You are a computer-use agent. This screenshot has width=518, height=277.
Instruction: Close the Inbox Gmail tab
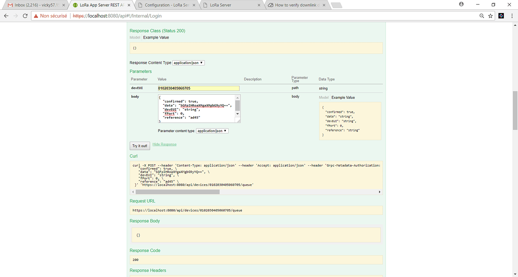[x=63, y=5]
